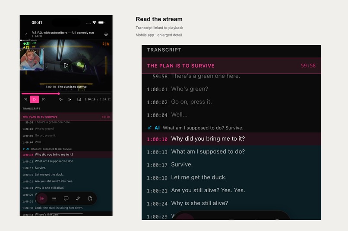Screen dimensions: 348x231
Task: Open AI sparkle icon in bottom toolbar
Action: tap(78, 198)
